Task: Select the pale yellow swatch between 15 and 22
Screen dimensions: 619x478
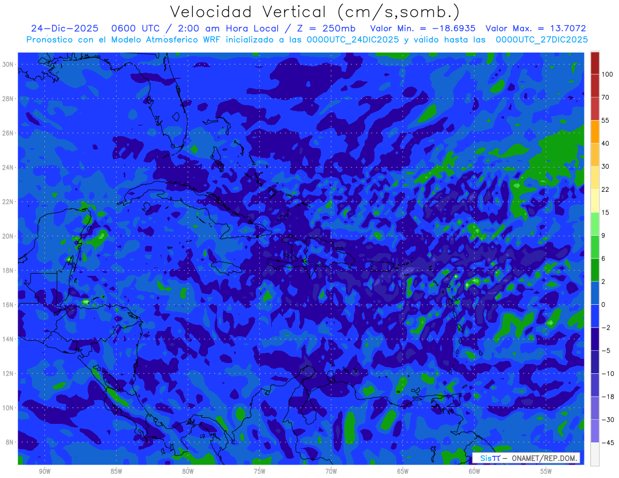Action: (x=595, y=201)
